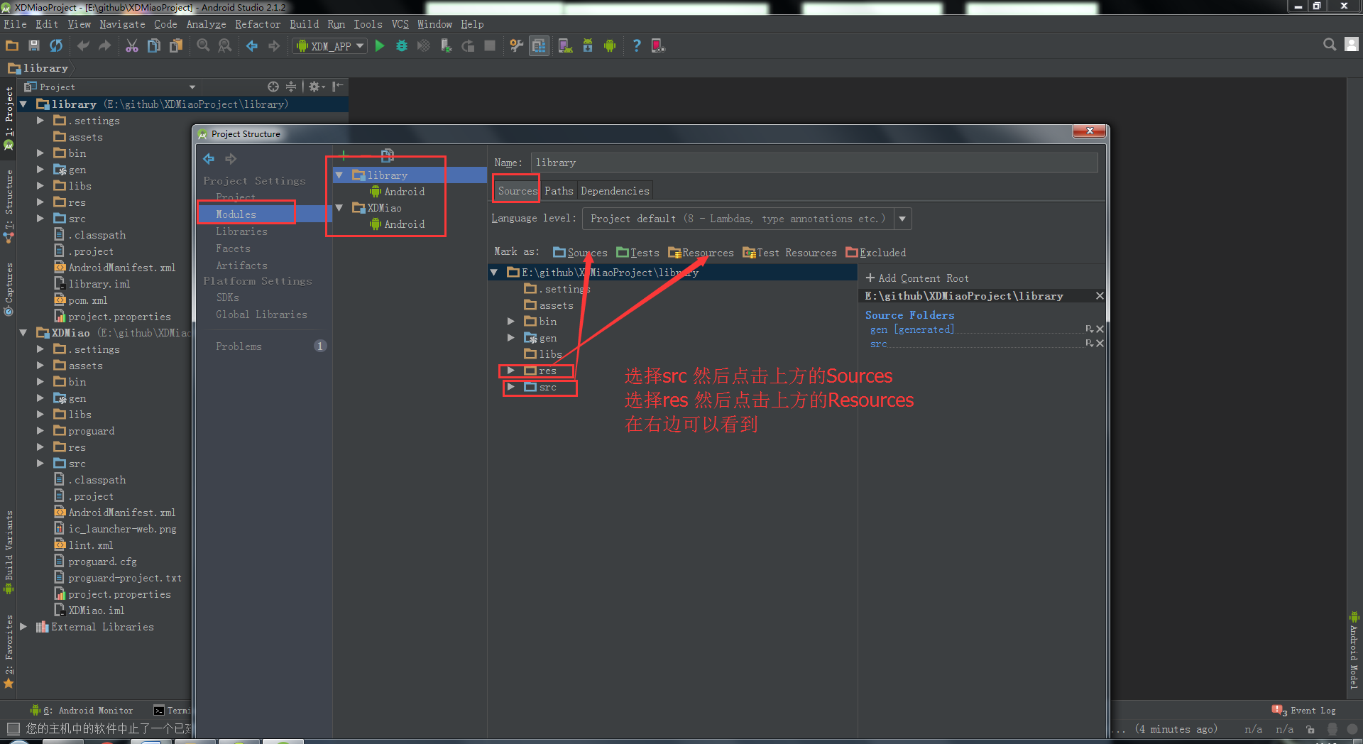Open the VCS menu

coord(400,24)
